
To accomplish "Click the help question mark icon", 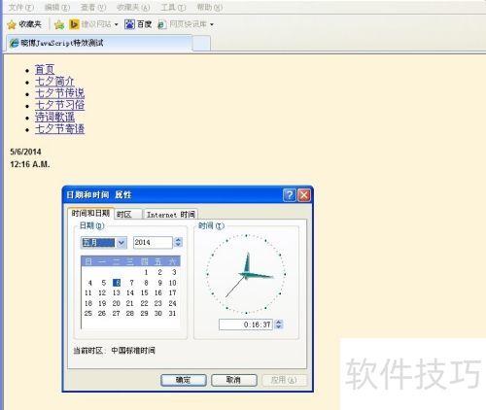I will [290, 195].
